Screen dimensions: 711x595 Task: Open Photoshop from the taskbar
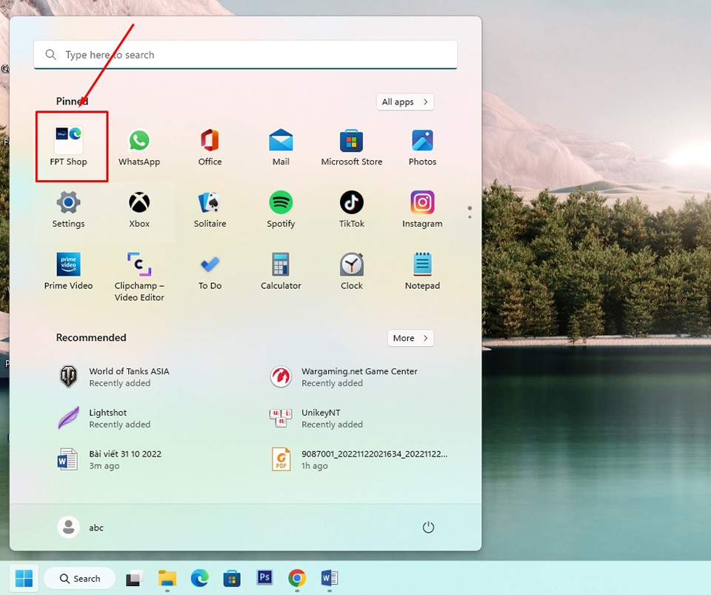point(264,578)
